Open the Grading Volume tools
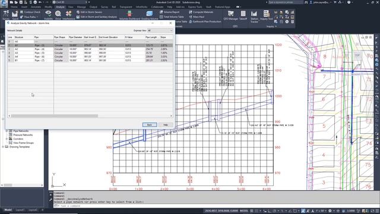The width and height of the screenshot is (380, 214). [150, 15]
